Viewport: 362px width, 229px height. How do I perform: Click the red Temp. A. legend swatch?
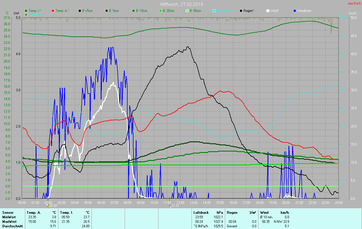tap(53, 11)
